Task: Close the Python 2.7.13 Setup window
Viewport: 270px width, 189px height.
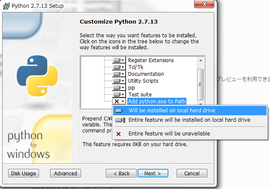Action: pos(204,4)
